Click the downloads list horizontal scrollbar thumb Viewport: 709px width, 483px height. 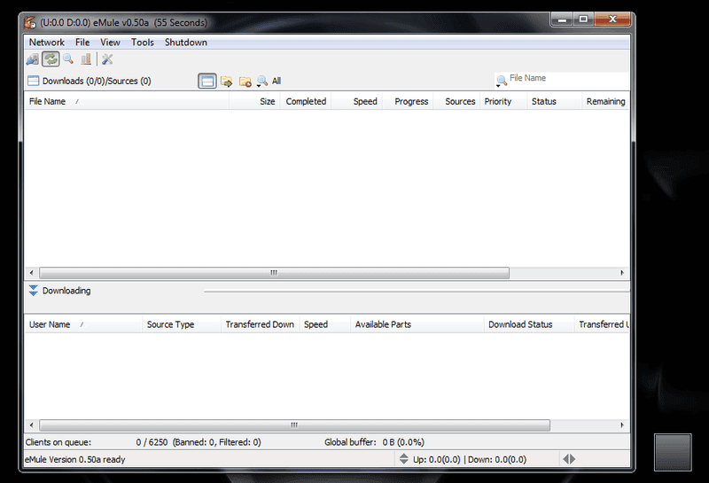click(x=274, y=273)
